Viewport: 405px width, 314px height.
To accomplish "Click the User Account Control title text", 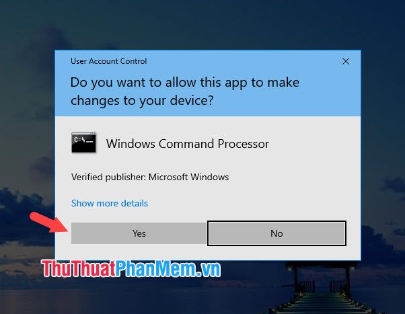I will 109,61.
